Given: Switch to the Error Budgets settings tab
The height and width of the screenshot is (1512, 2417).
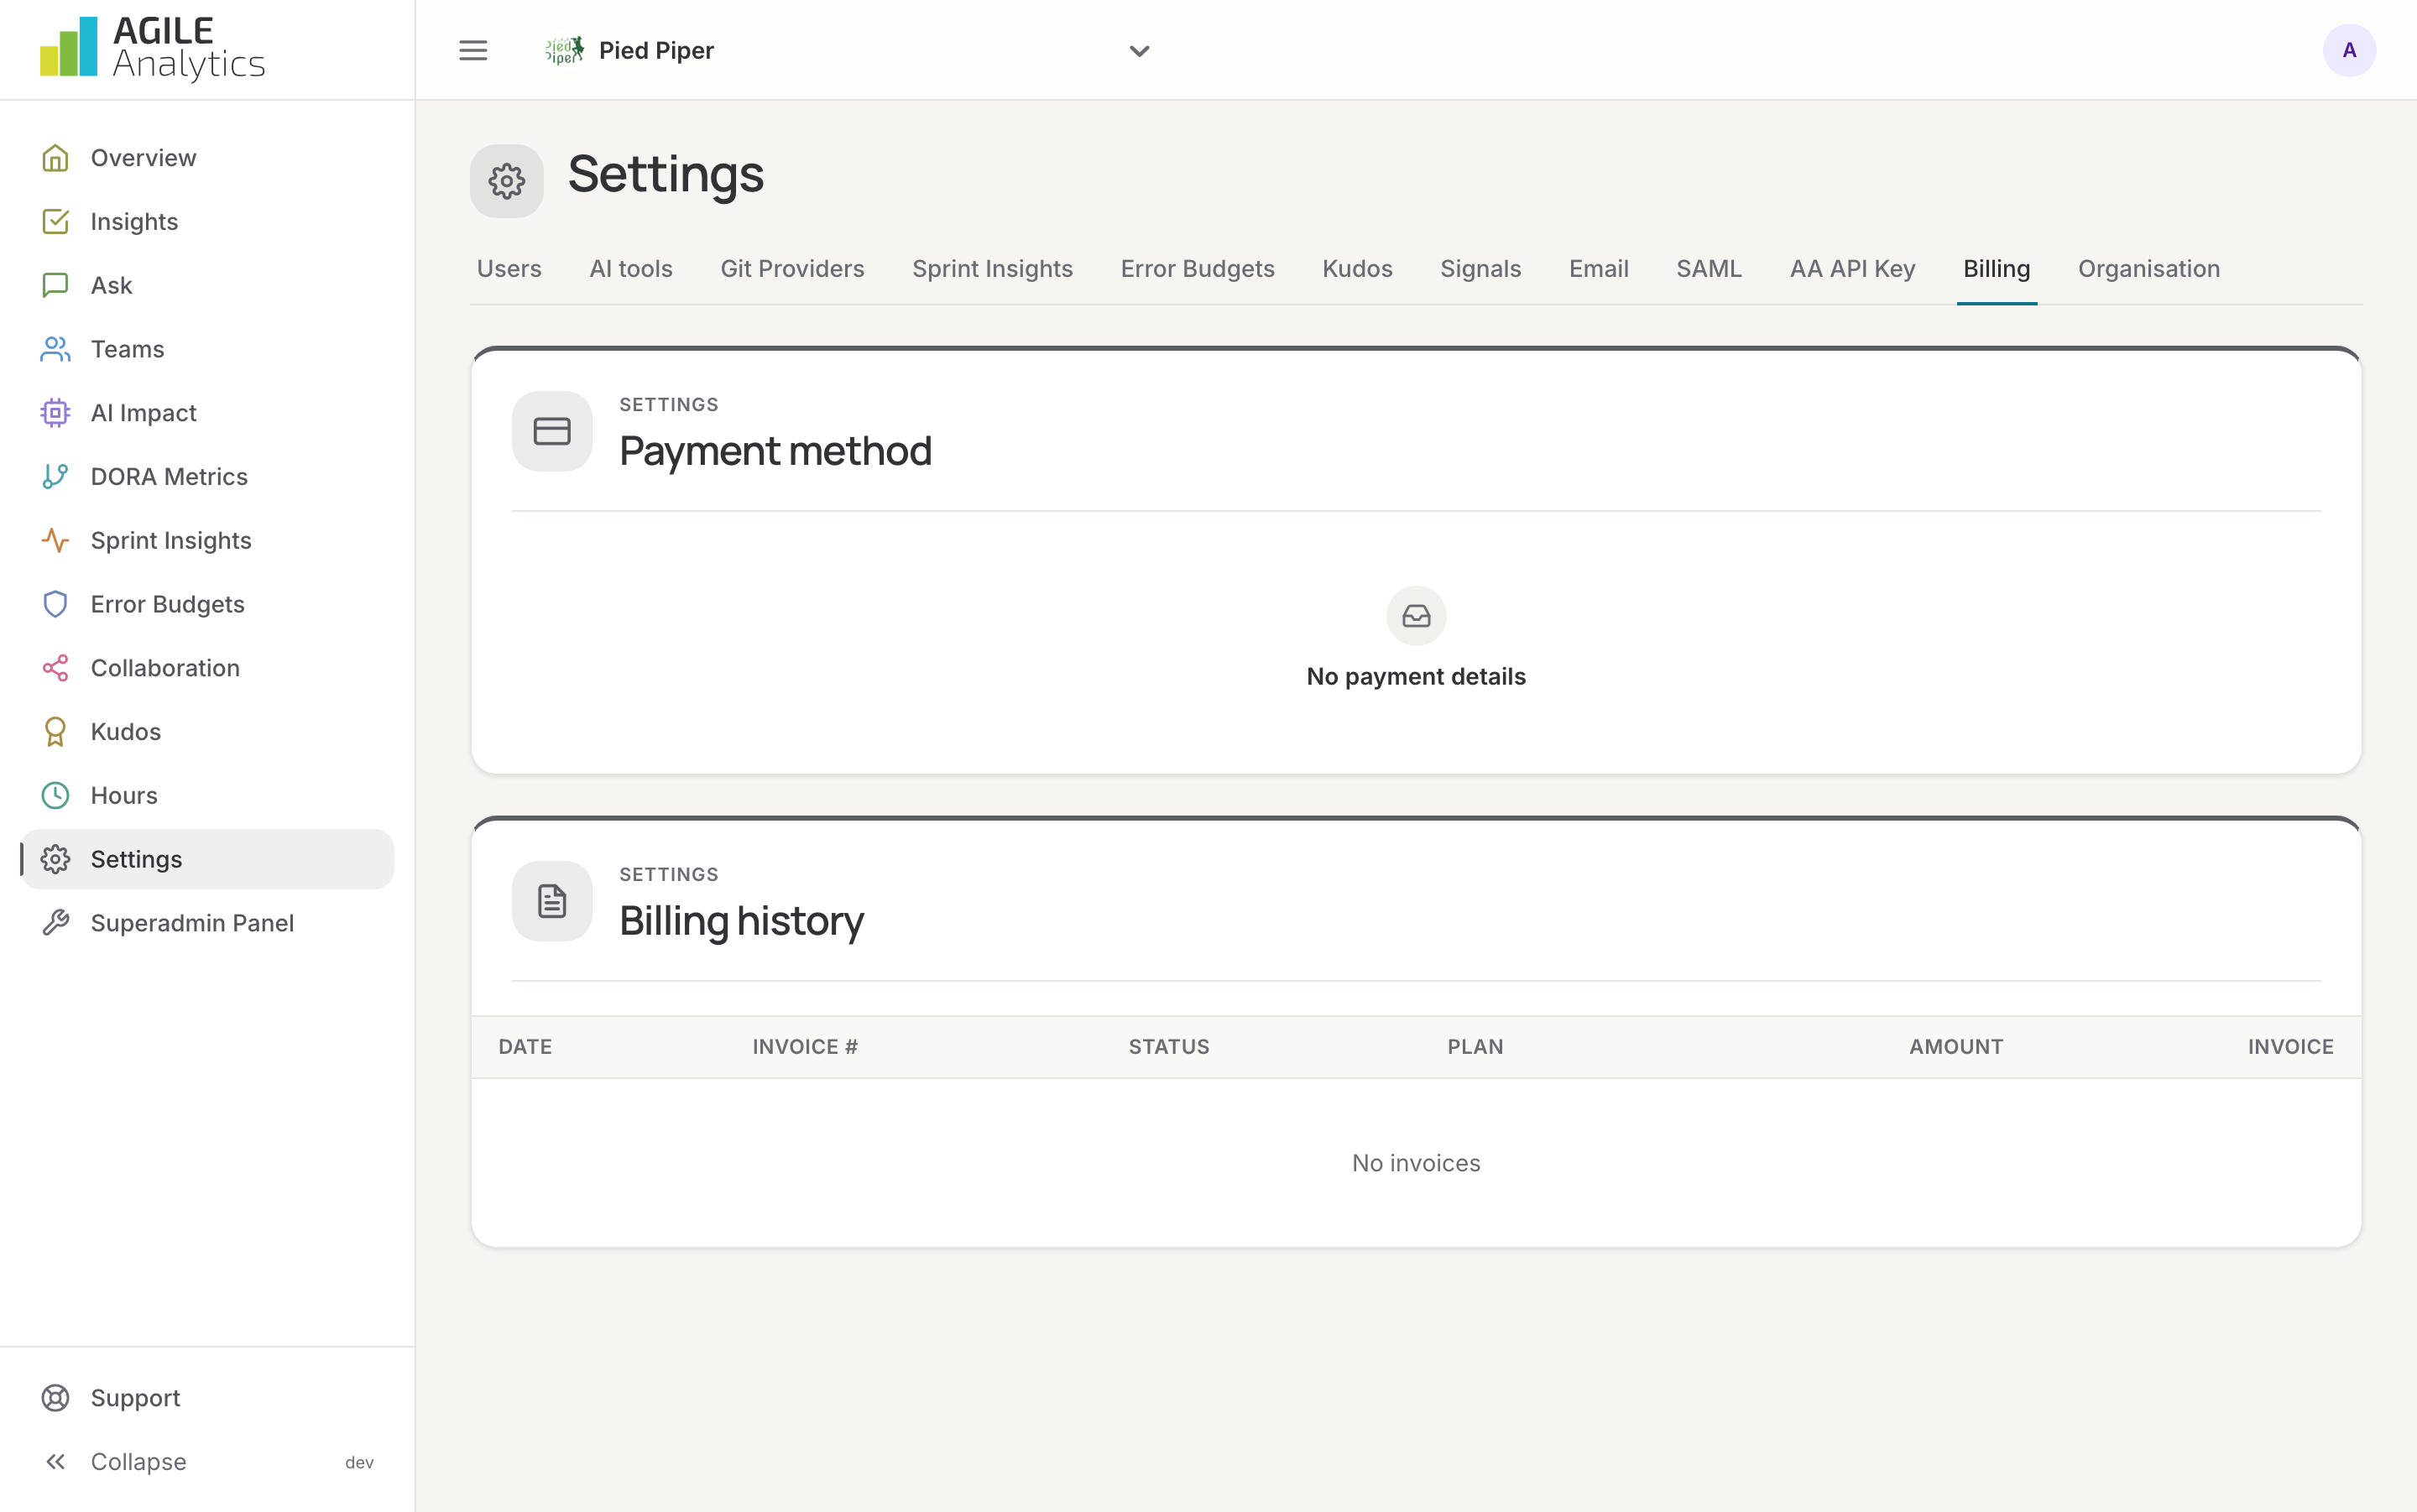Looking at the screenshot, I should pyautogui.click(x=1197, y=269).
